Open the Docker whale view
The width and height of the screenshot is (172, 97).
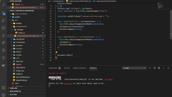[3, 65]
